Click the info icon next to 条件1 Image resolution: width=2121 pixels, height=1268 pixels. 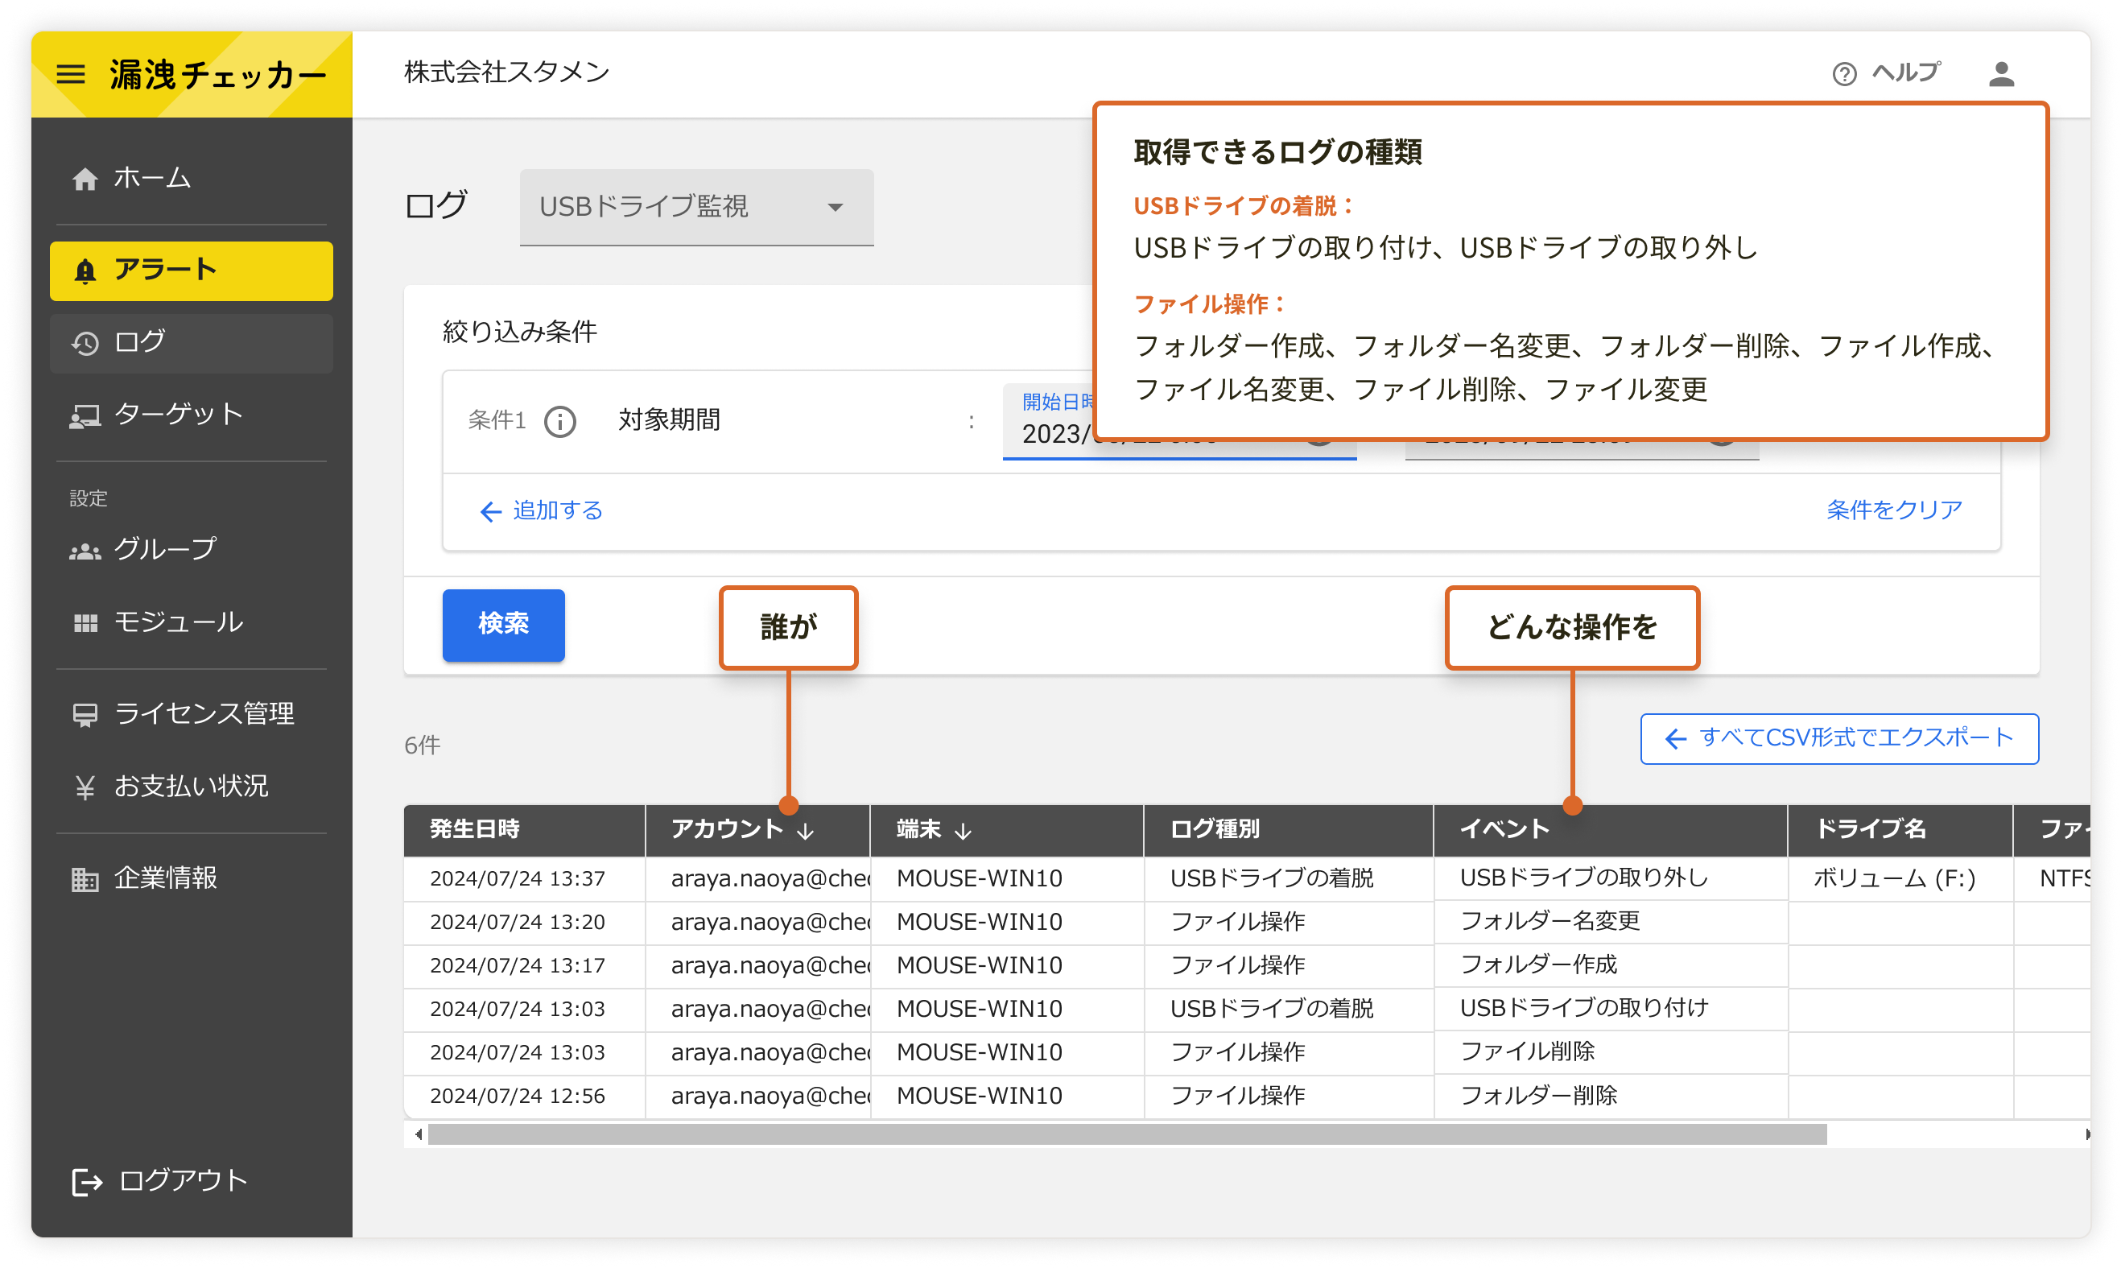[559, 420]
